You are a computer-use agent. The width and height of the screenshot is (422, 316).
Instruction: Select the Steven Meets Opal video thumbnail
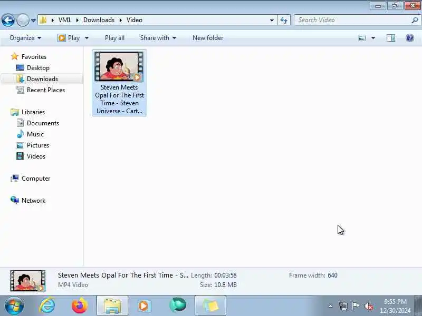click(x=119, y=66)
